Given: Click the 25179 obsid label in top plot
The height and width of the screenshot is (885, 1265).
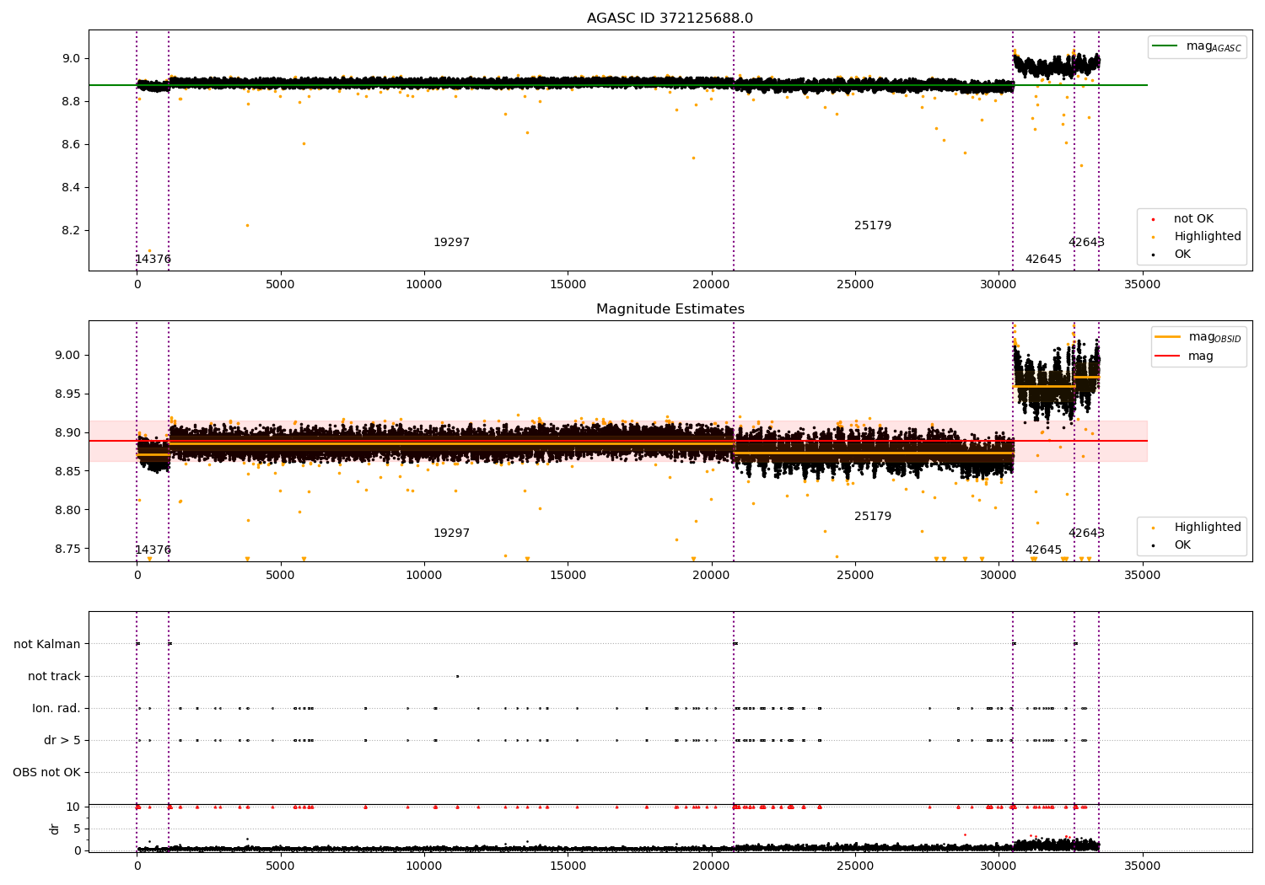Looking at the screenshot, I should 873,226.
